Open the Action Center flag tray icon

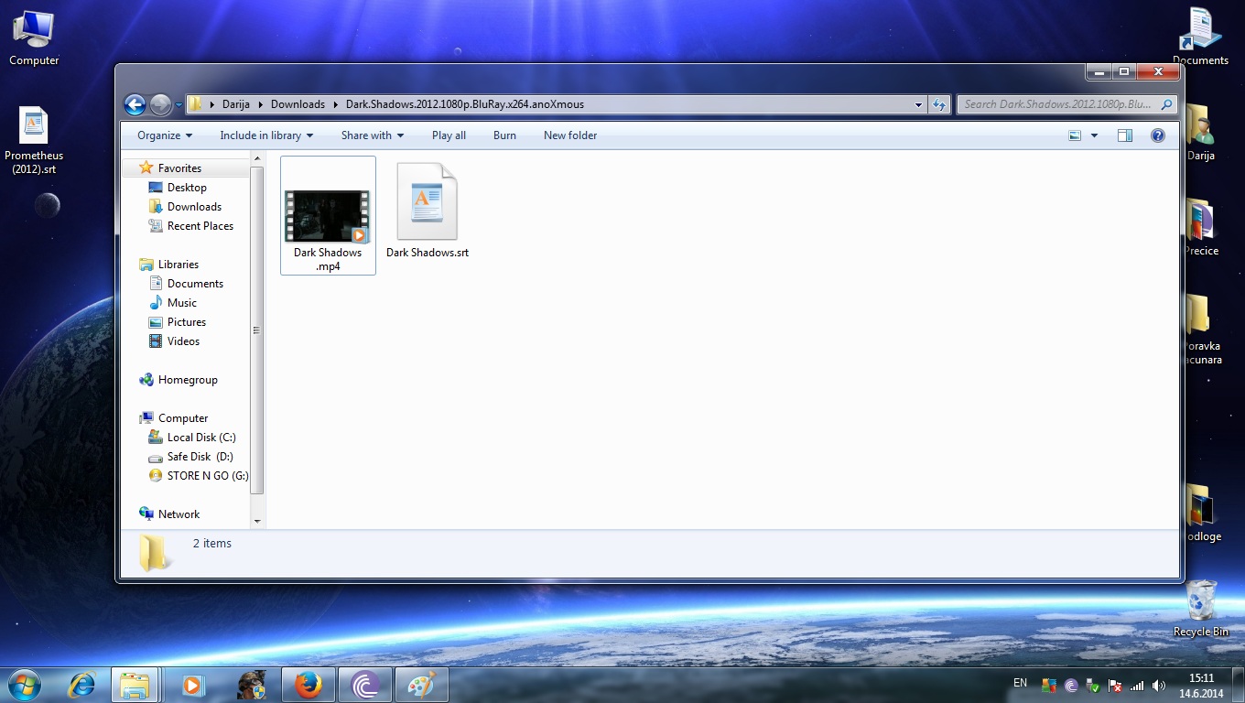[1116, 686]
